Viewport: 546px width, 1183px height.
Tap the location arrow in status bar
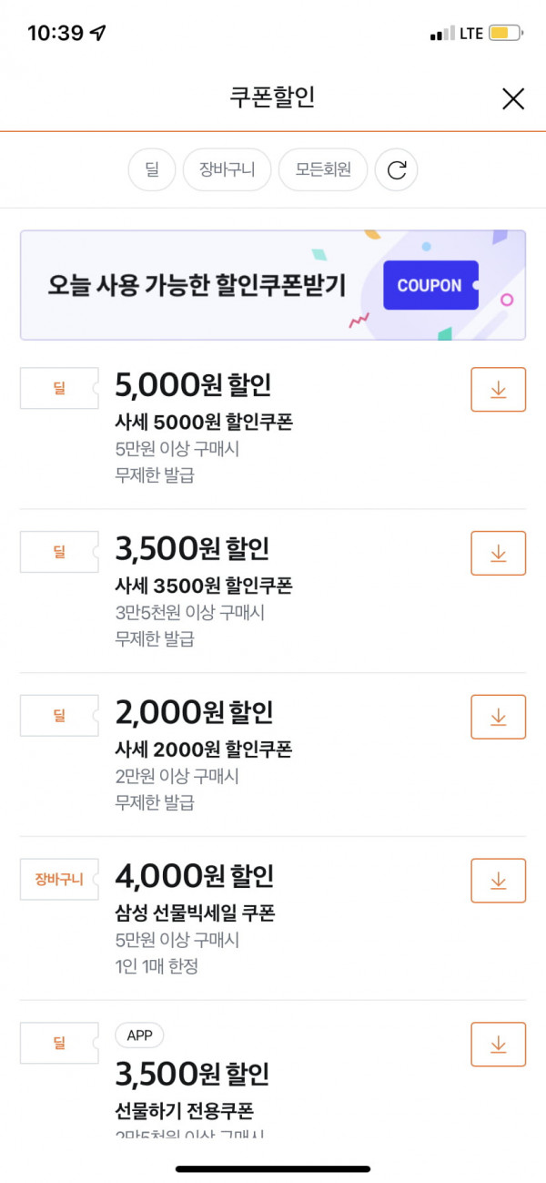(x=98, y=33)
